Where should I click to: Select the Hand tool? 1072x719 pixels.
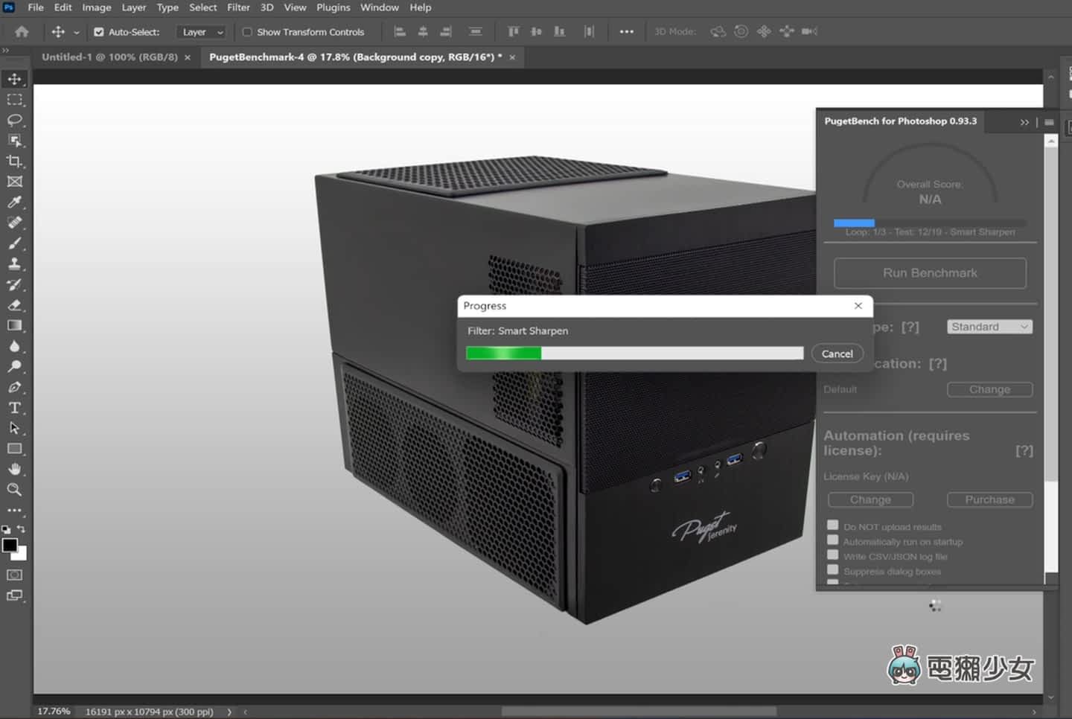15,470
